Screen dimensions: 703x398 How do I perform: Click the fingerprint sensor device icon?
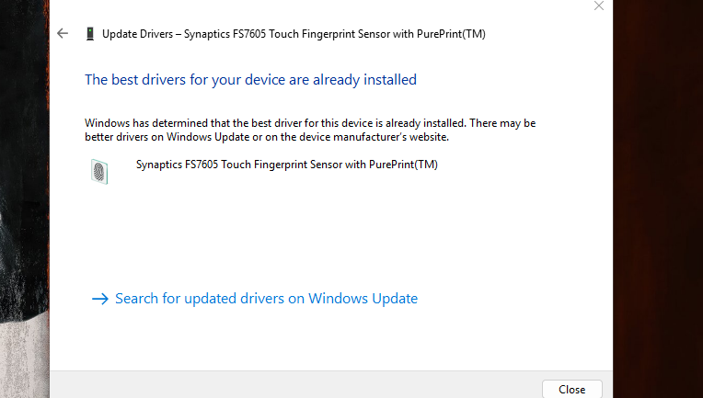[99, 170]
